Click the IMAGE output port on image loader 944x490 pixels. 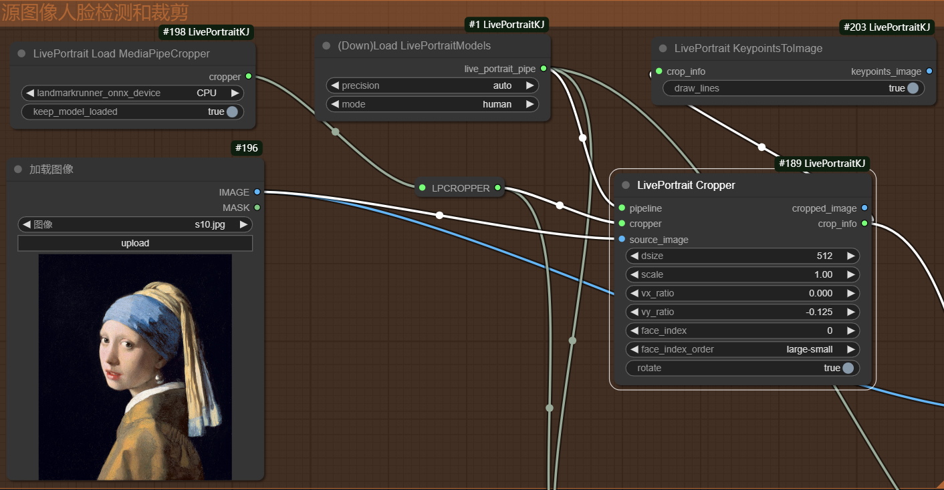[257, 192]
